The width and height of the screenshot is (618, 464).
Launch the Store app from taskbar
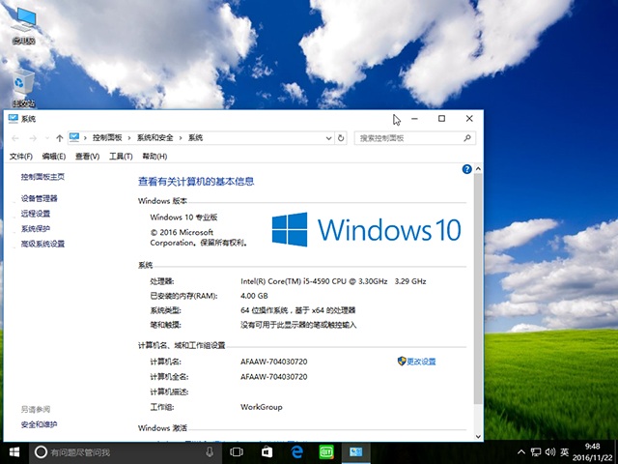click(x=267, y=451)
